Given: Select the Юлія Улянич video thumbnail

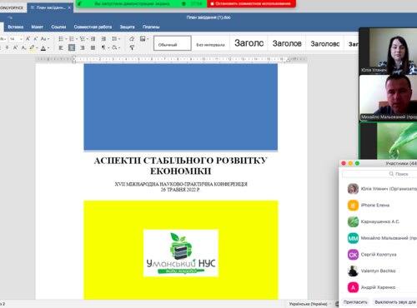Looking at the screenshot, I should (x=388, y=51).
